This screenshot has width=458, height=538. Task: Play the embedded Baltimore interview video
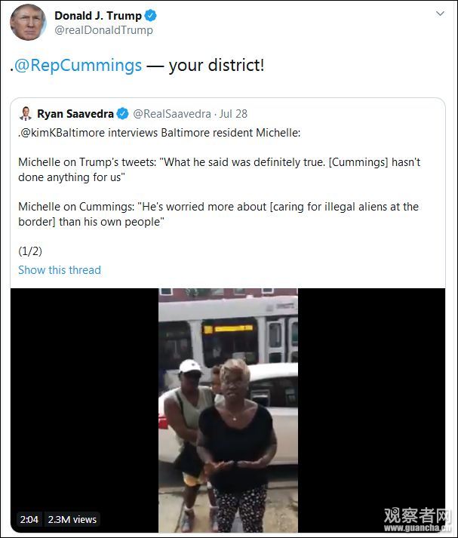(x=228, y=410)
